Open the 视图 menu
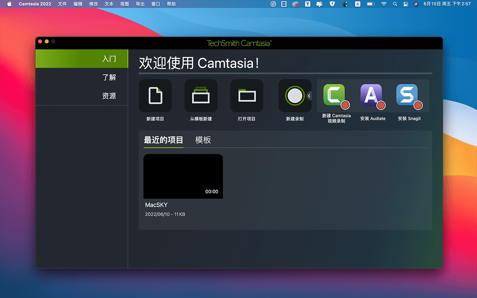477x298 pixels. tap(124, 4)
